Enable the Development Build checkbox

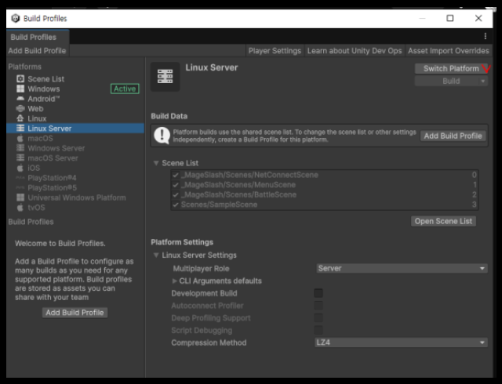pyautogui.click(x=318, y=293)
